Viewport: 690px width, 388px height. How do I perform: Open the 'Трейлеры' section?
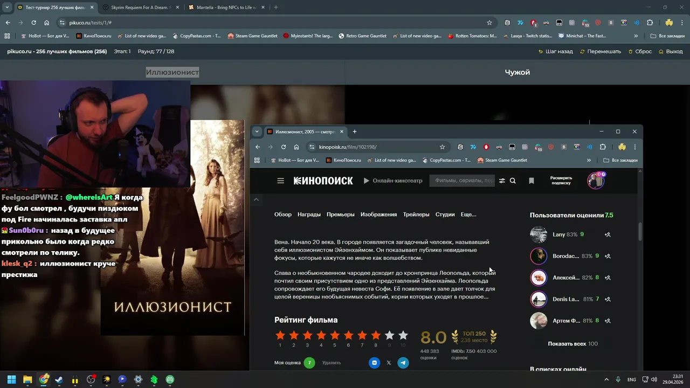click(416, 214)
